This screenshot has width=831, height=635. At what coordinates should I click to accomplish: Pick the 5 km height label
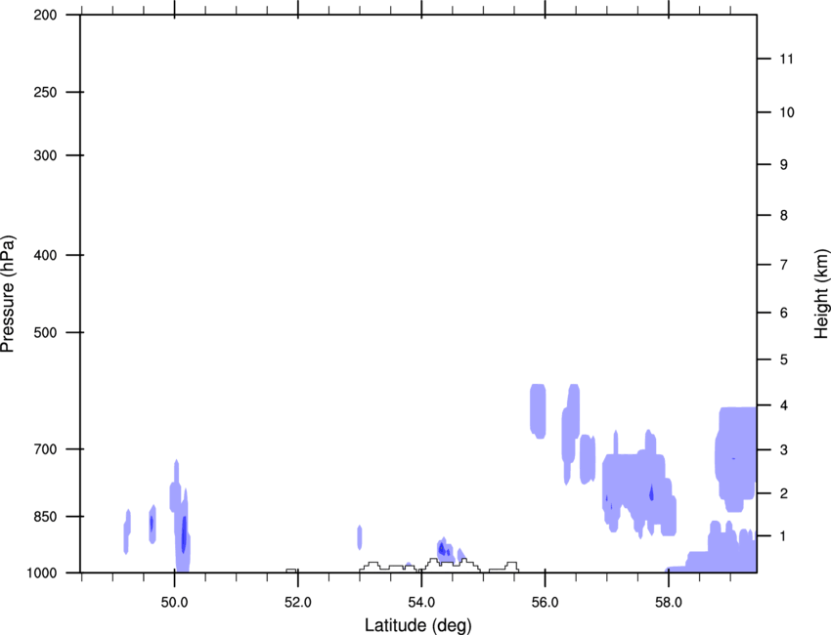(784, 360)
